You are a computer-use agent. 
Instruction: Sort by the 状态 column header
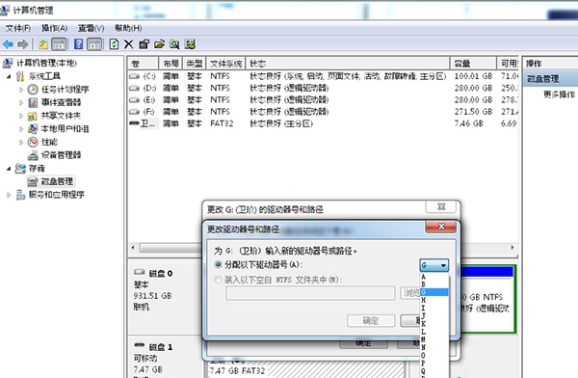coord(348,64)
